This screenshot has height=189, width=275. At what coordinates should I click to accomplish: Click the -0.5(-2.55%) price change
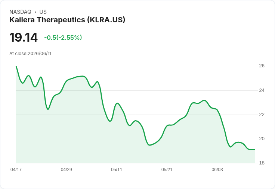63,38
